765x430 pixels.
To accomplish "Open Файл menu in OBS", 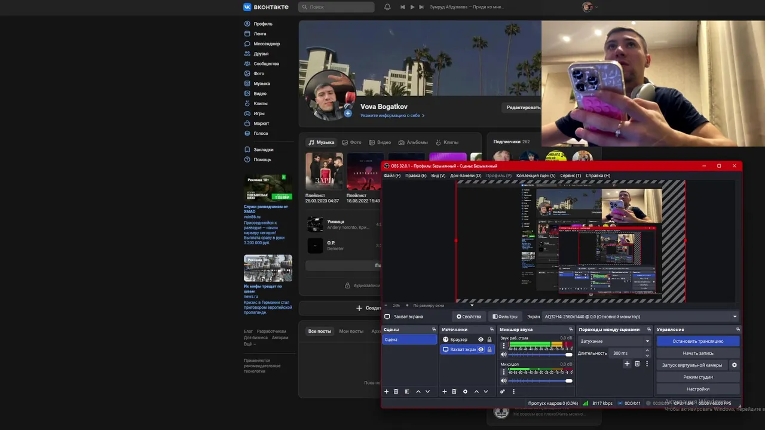I will click(x=392, y=176).
